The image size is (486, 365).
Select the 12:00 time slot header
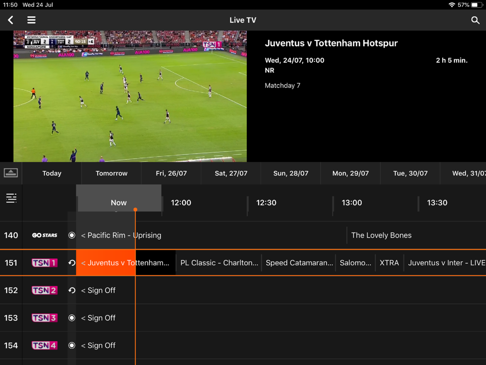(x=181, y=202)
